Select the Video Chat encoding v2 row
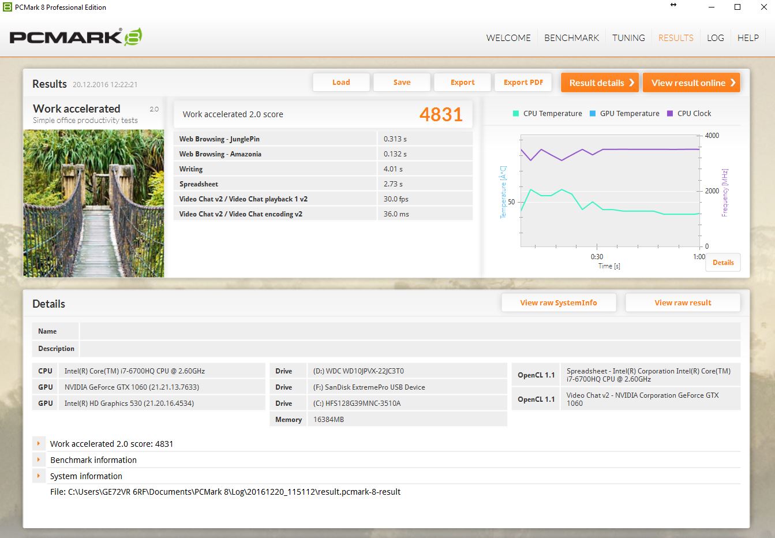 click(323, 214)
